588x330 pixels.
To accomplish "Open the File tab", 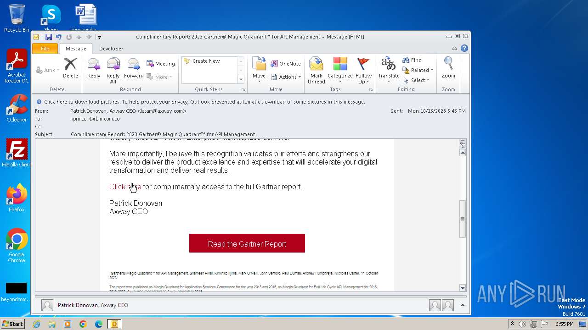I will (x=45, y=49).
